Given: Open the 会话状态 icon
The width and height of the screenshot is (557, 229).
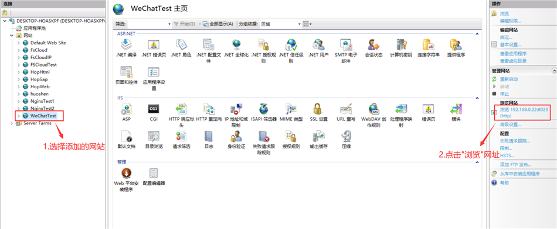Looking at the screenshot, I should pos(373,45).
